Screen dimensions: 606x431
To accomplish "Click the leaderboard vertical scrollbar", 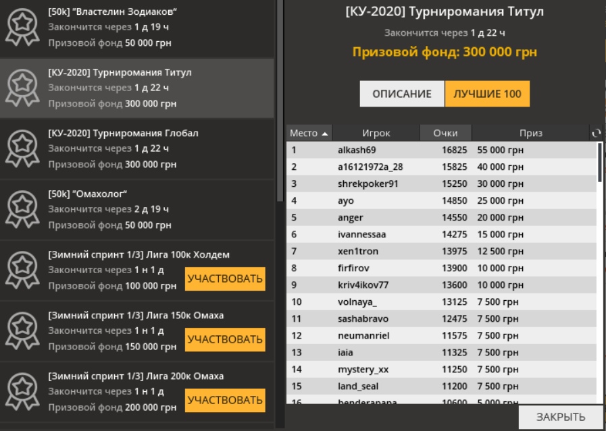I will (600, 162).
